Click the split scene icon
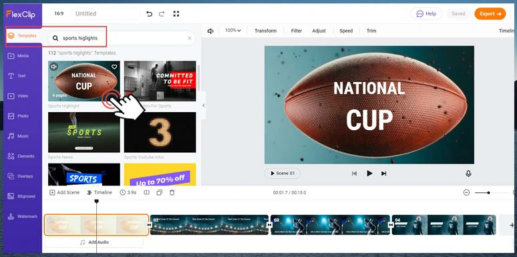The image size is (517, 257). point(147,192)
